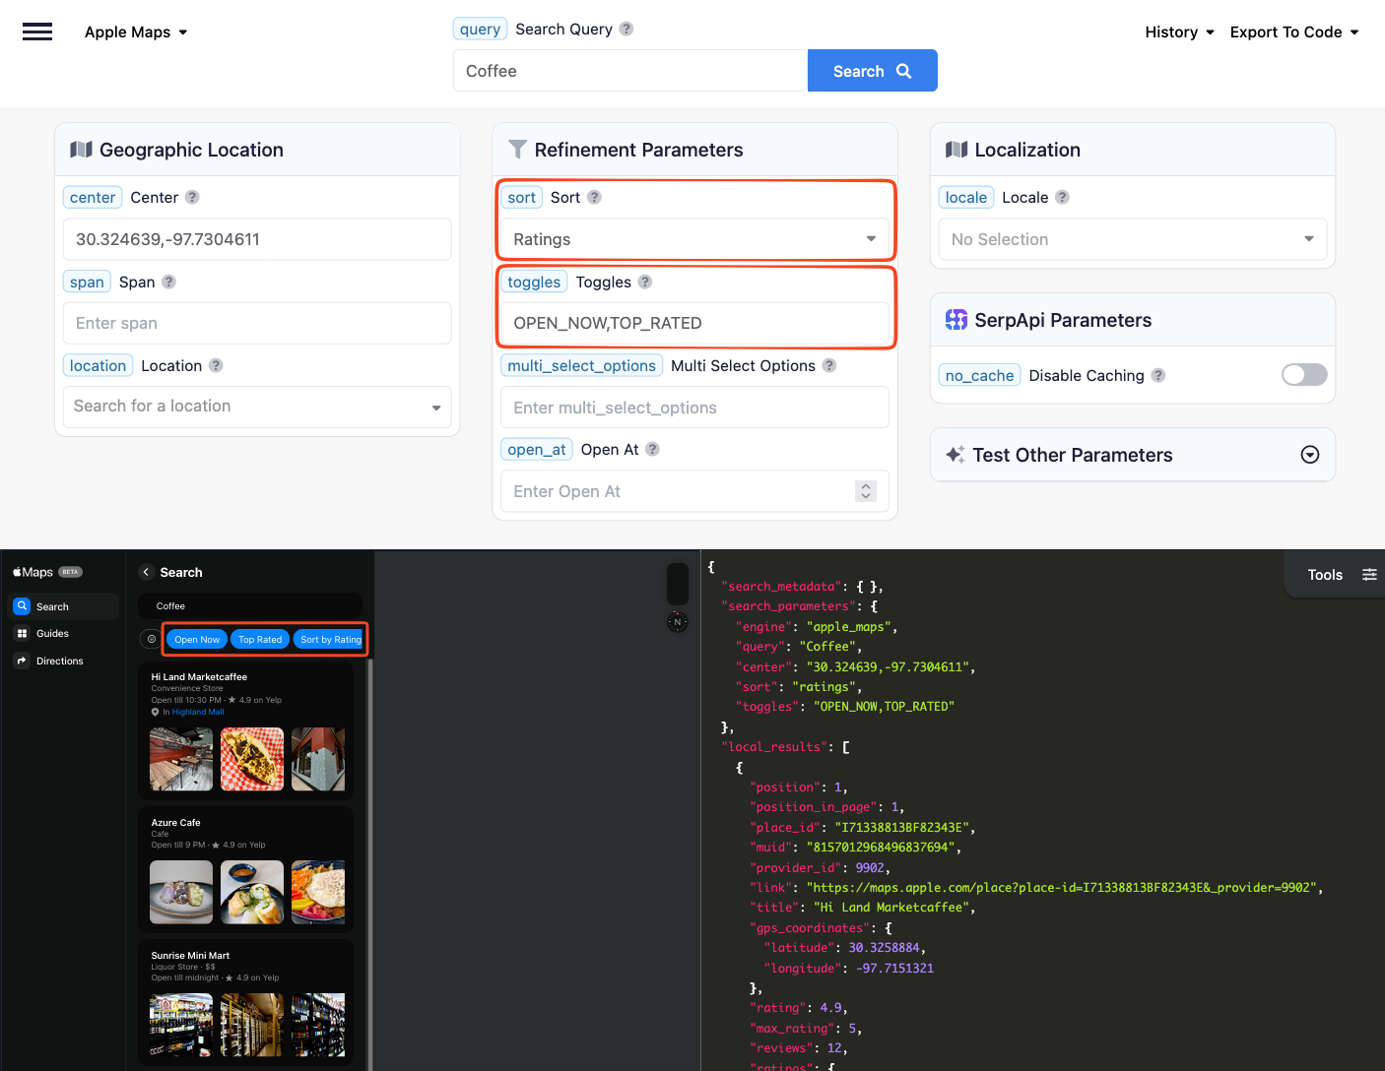Click help icon beside Span label

(x=168, y=282)
